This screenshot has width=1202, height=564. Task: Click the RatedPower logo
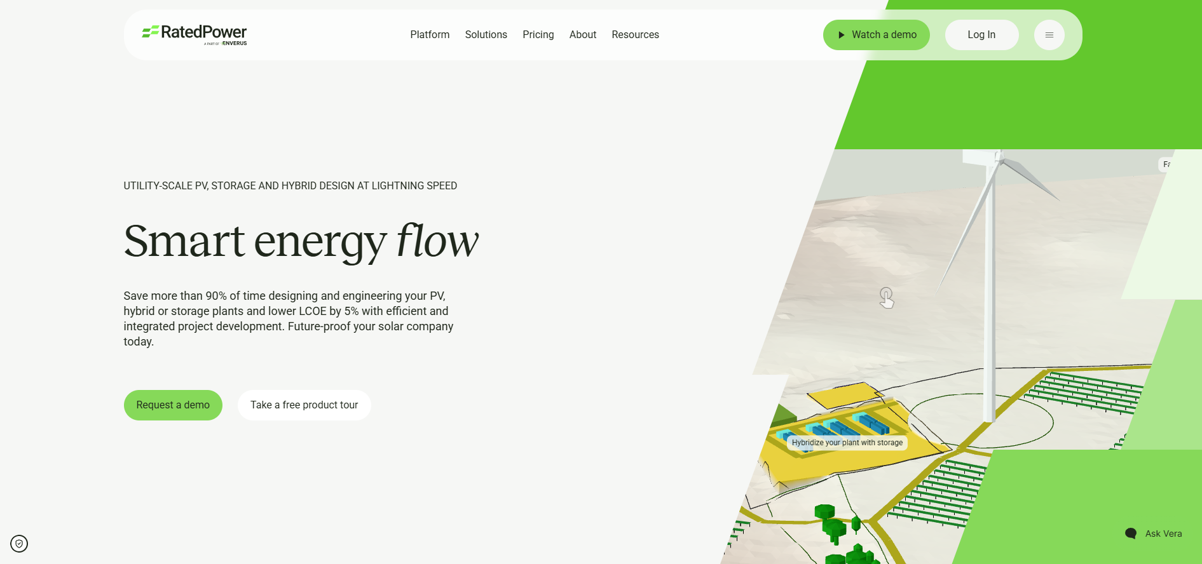coord(194,34)
